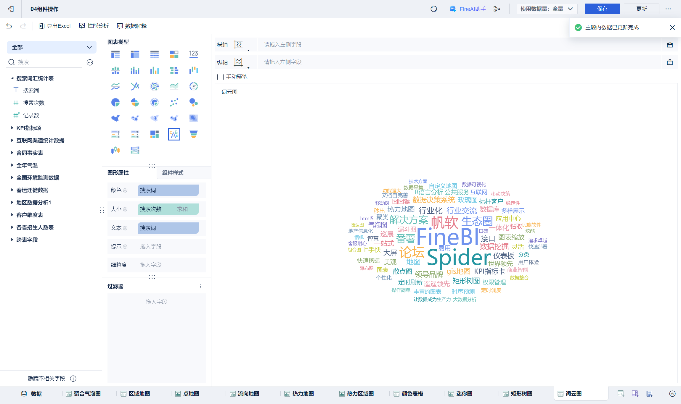
Task: Select the KPI number card icon
Action: (x=193, y=54)
